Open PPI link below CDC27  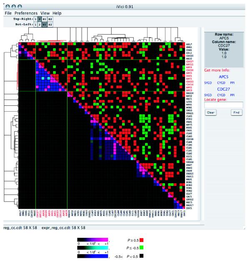point(232,95)
